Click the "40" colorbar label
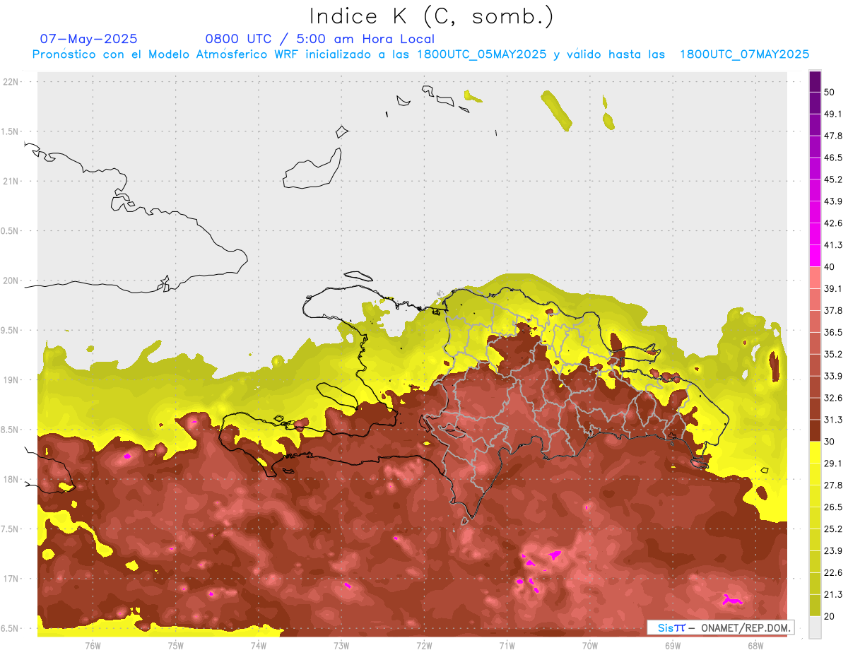 (830, 267)
